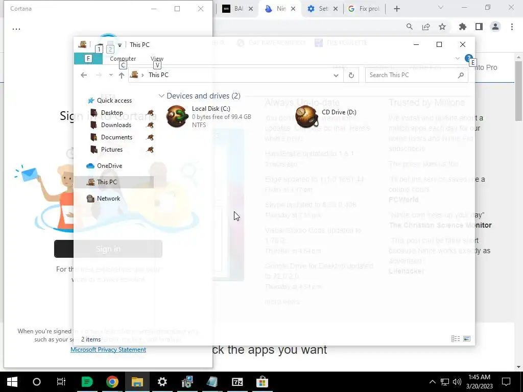Expand the File Explorer ribbon chevron
Image resolution: width=523 pixels, height=392 pixels.
(457, 58)
